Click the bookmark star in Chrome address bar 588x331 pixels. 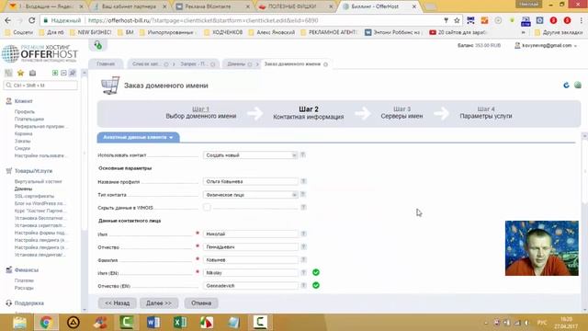click(x=457, y=20)
